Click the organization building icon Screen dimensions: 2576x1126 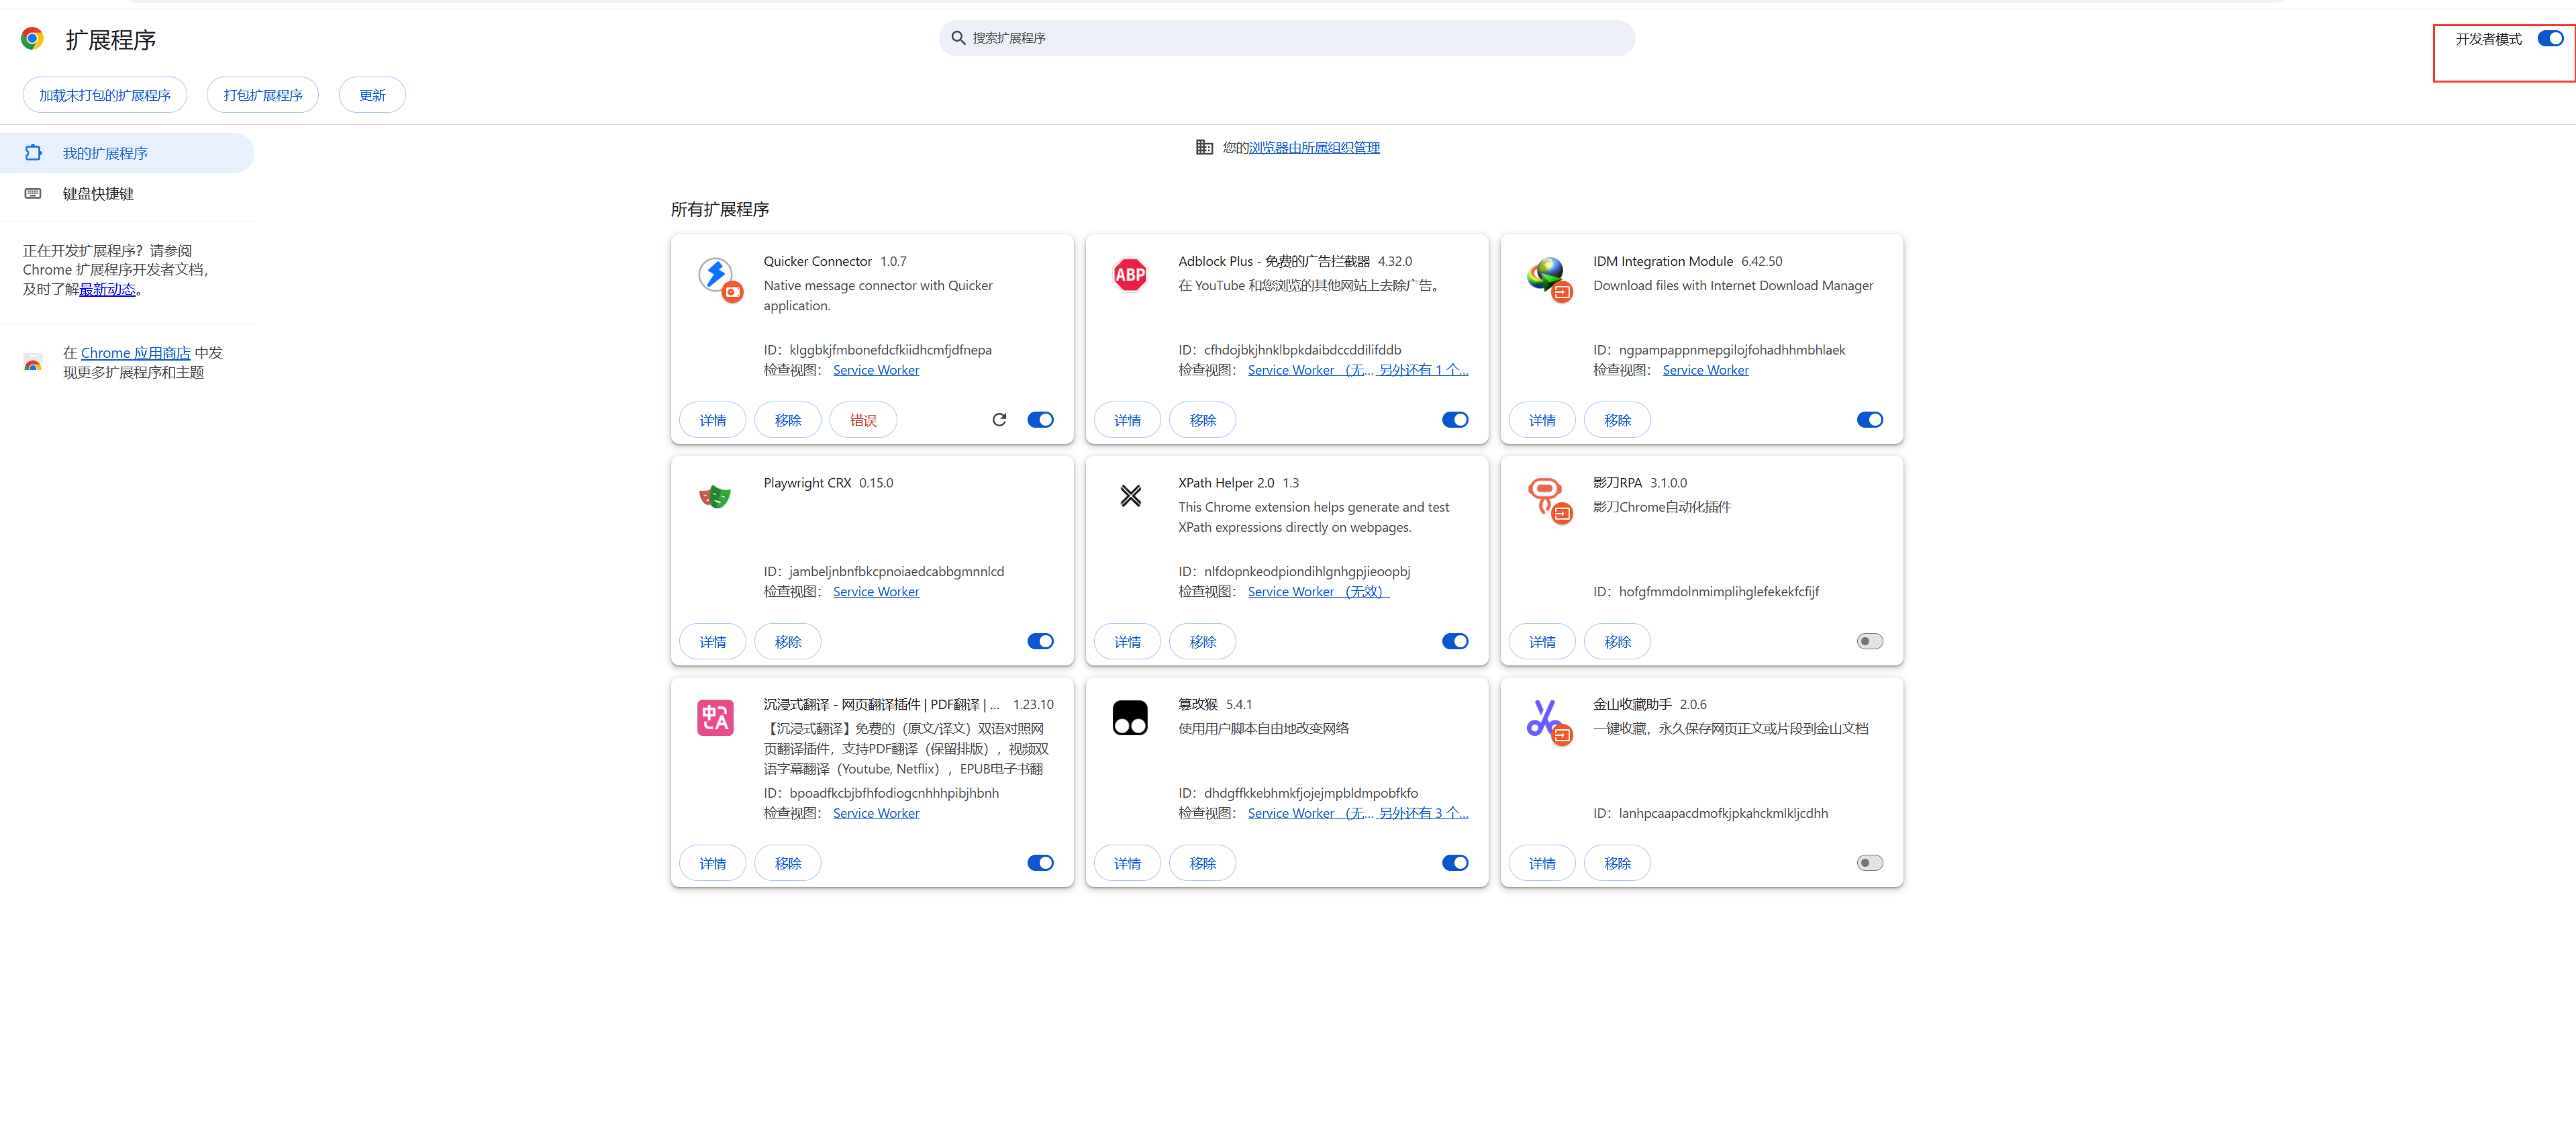pos(1204,147)
